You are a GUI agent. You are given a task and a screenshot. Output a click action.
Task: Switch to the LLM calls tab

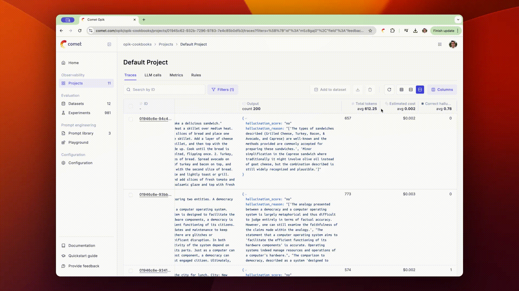[153, 75]
